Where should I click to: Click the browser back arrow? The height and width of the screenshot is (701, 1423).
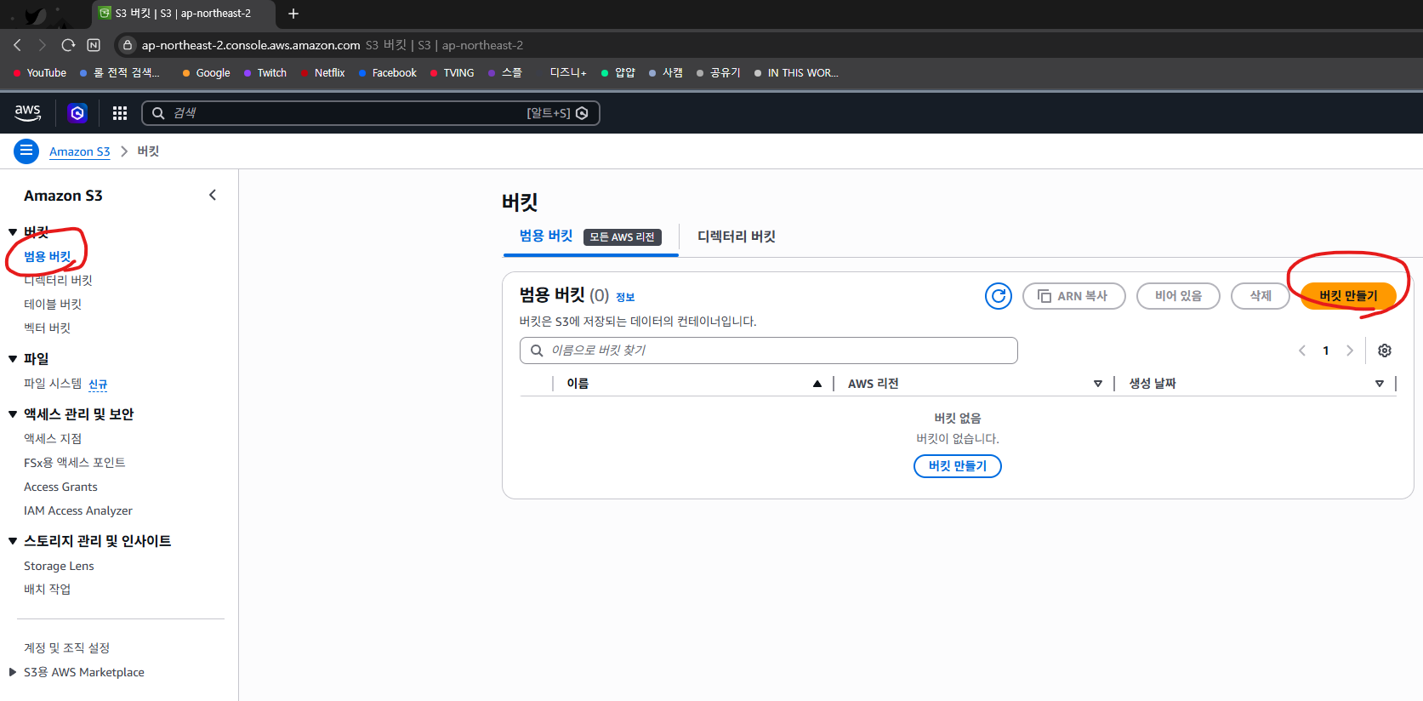pos(17,45)
